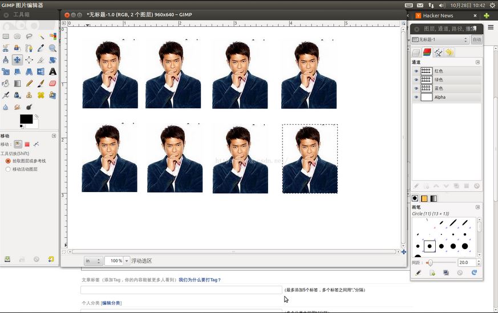Select the Airbrush tool
Viewport: 498px width, 313px height.
pyautogui.click(x=6, y=95)
